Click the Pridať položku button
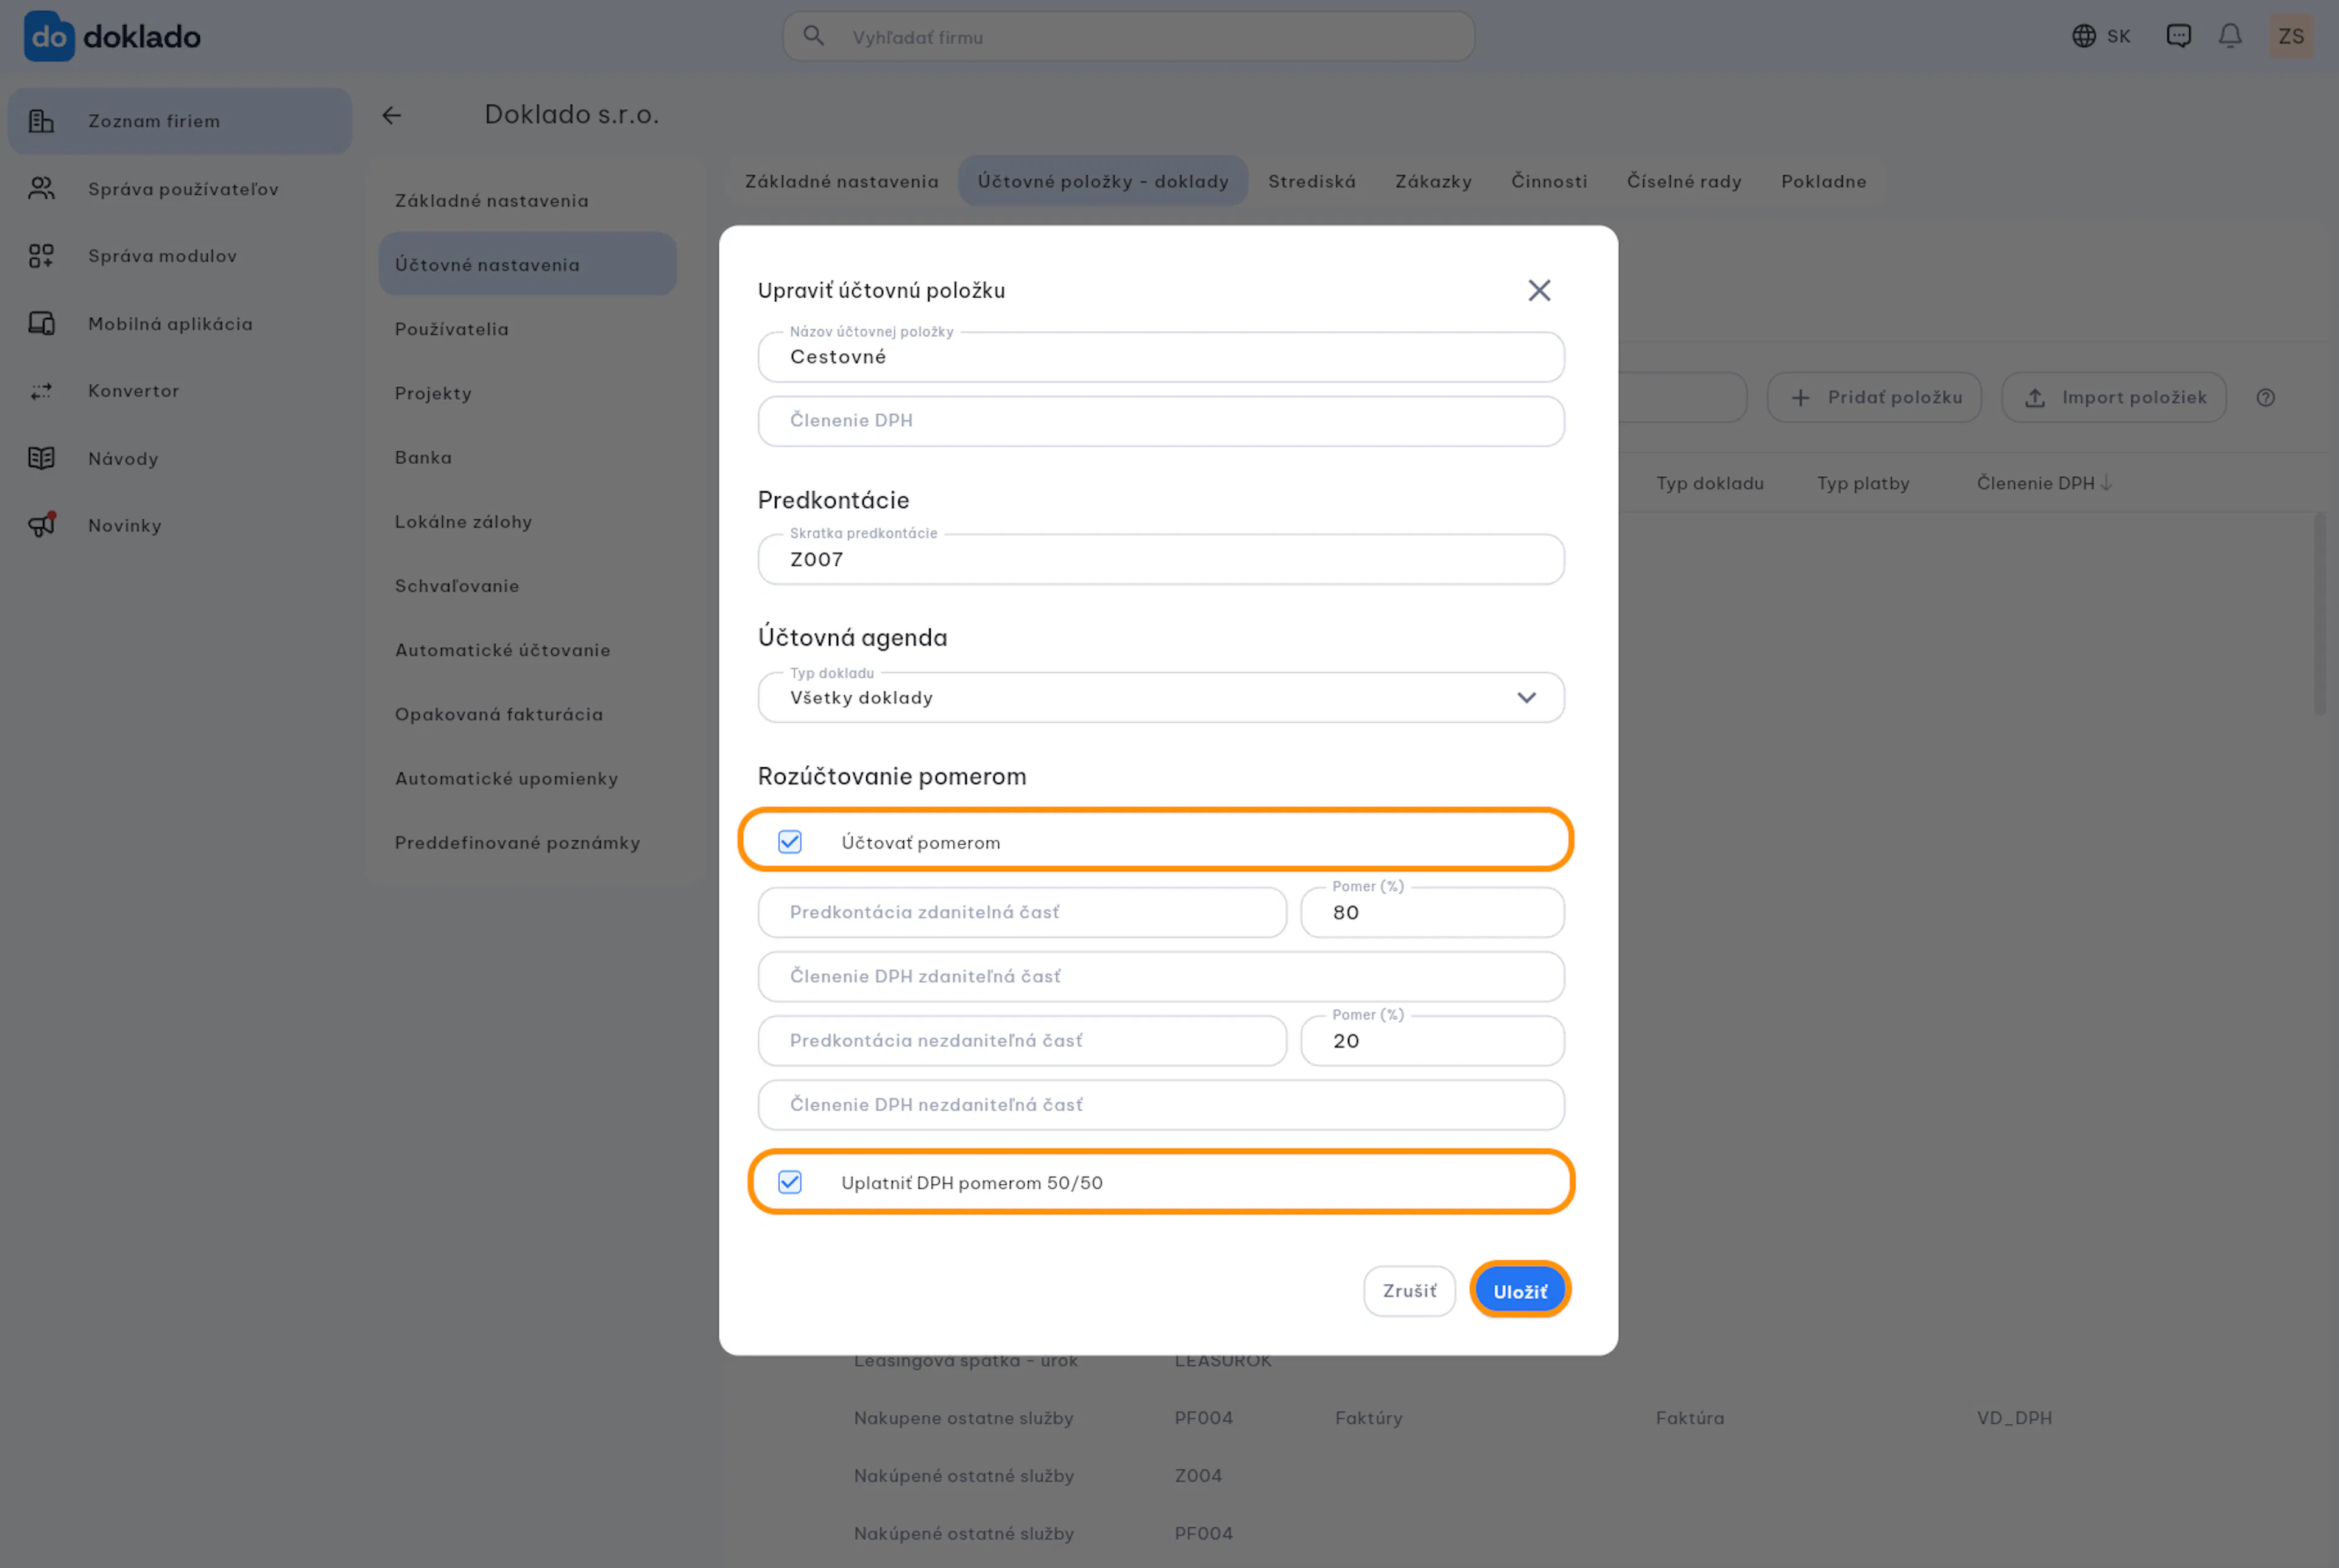 [x=1874, y=398]
